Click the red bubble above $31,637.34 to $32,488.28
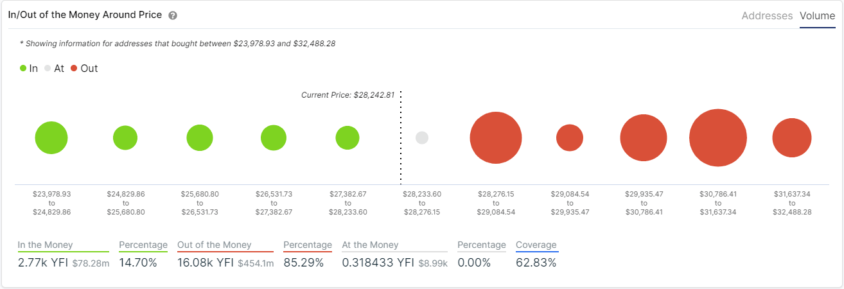This screenshot has width=844, height=289. [792, 137]
